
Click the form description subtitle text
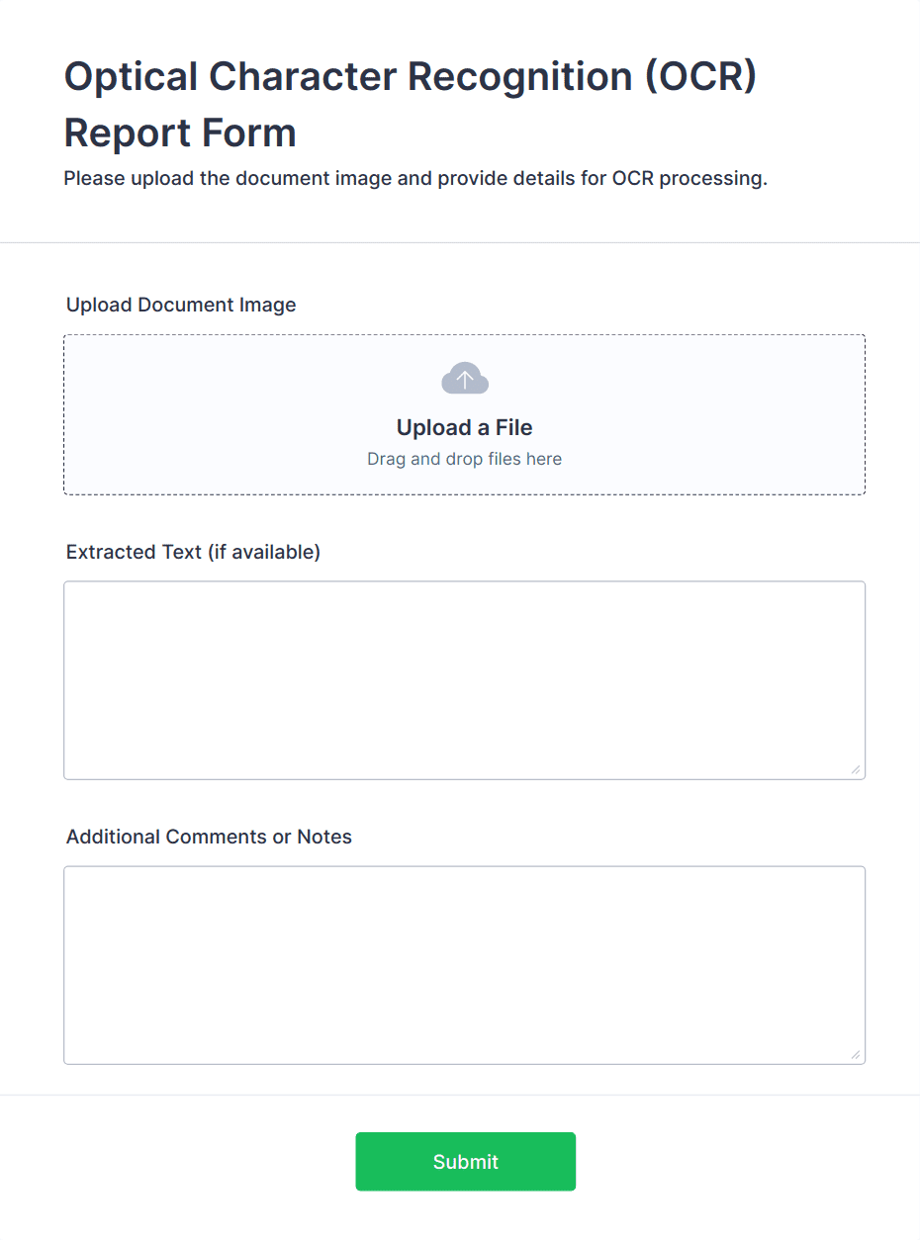[x=415, y=179]
